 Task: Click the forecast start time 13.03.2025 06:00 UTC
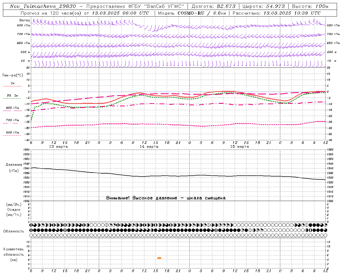(x=120, y=13)
